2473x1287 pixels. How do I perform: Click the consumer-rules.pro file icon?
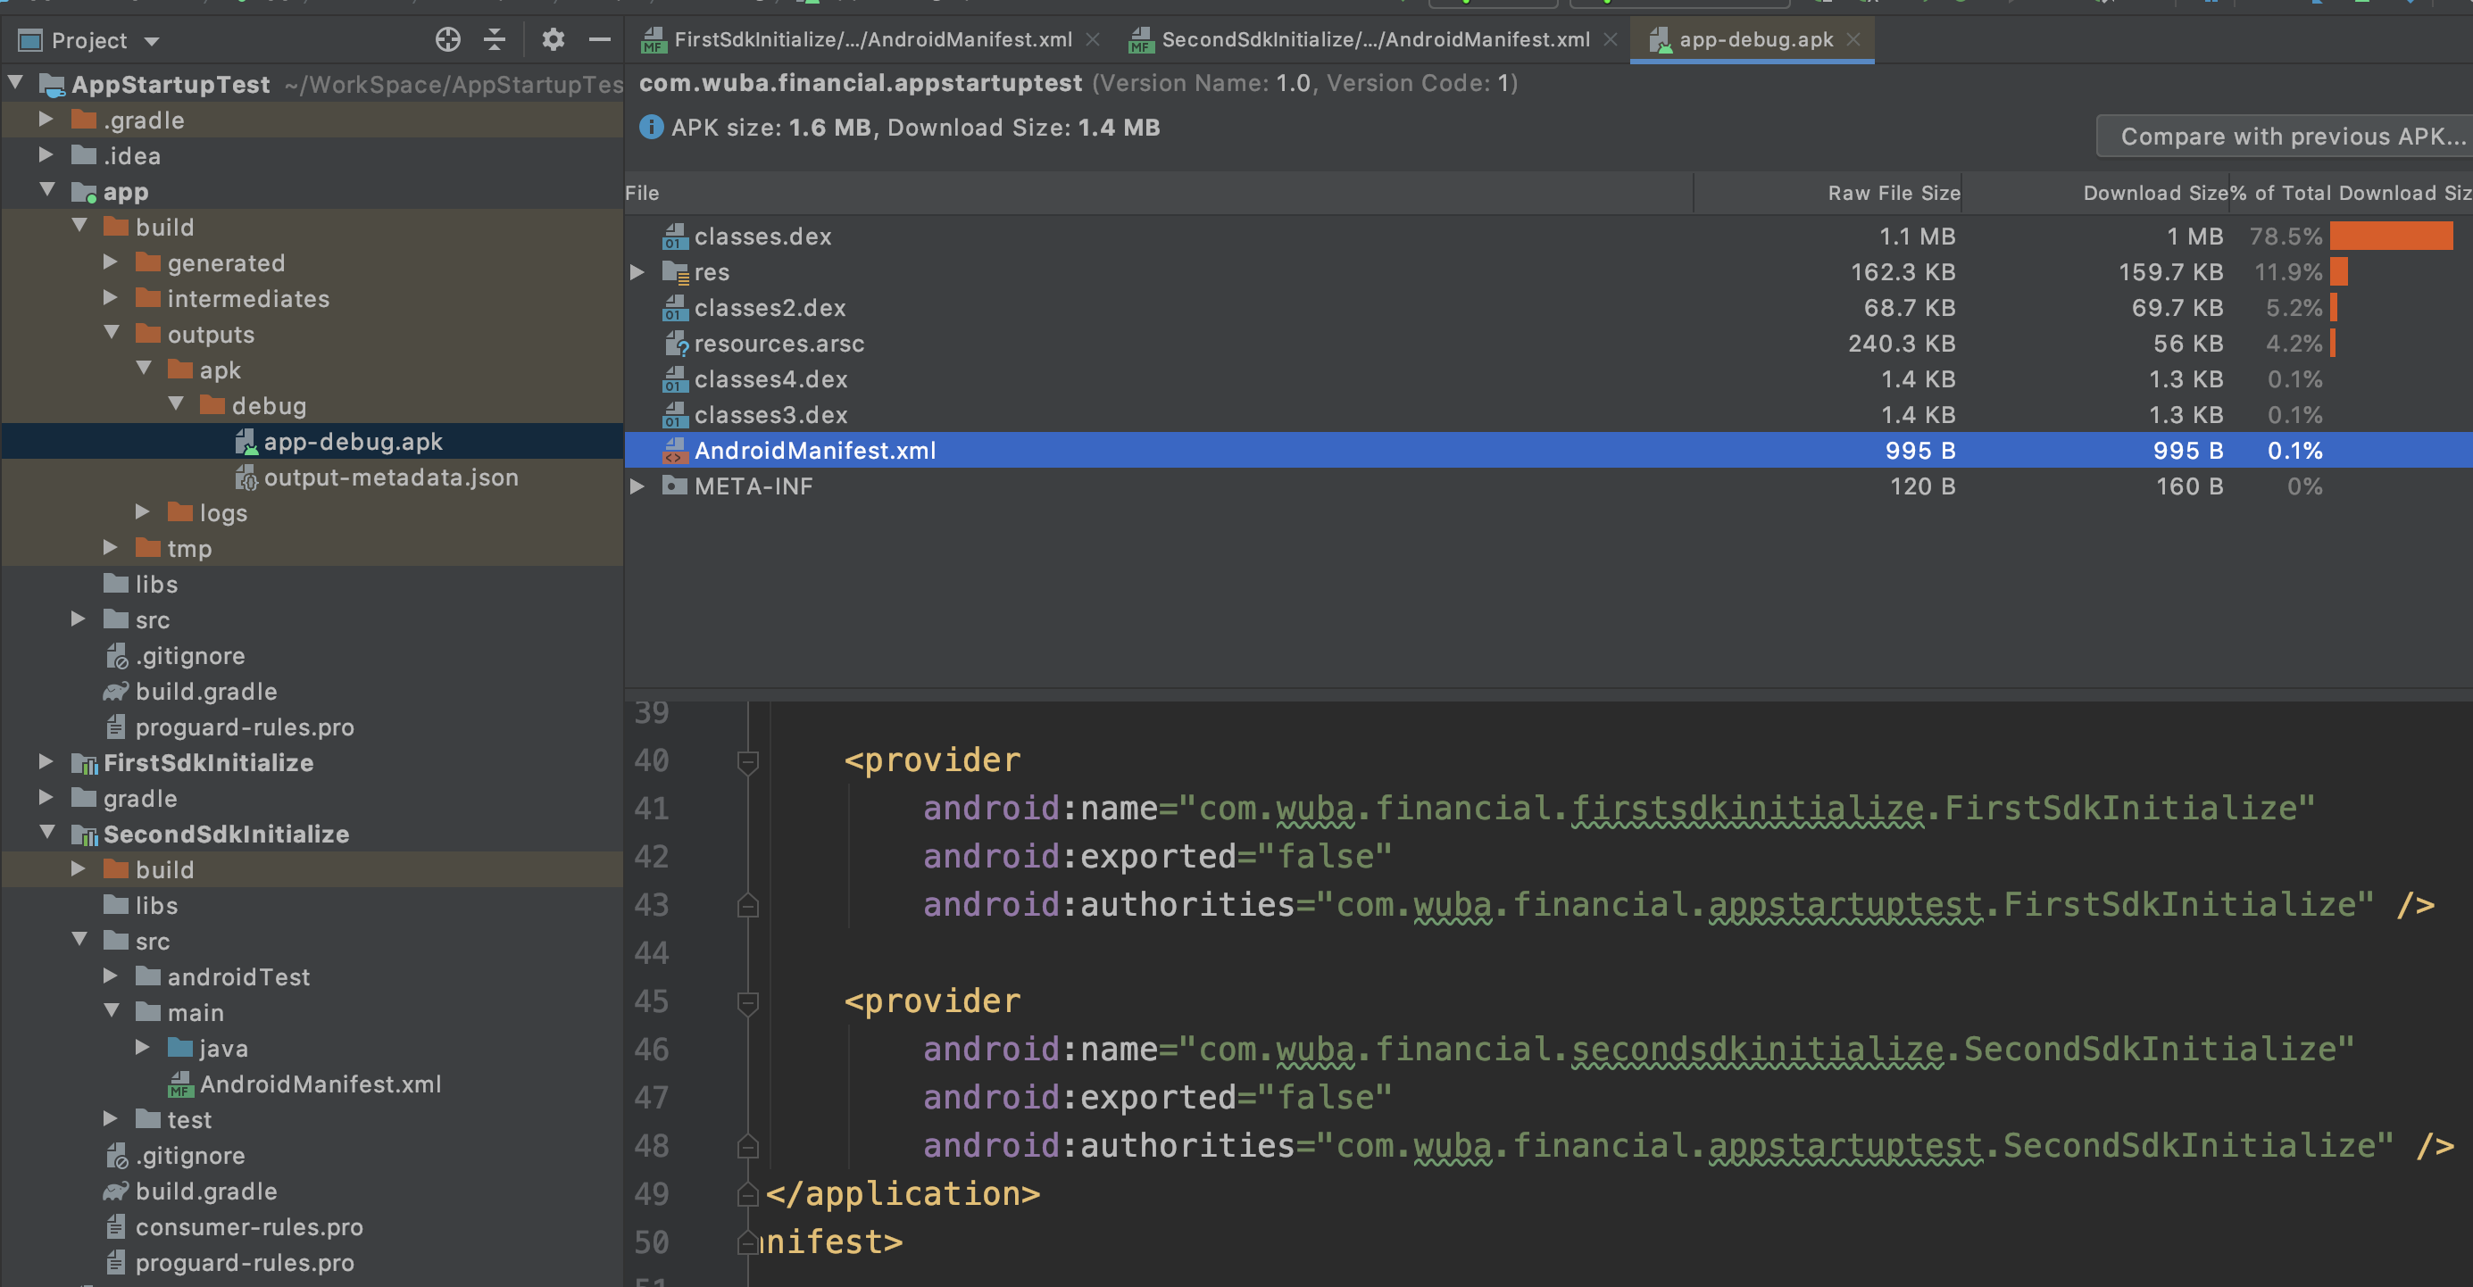point(116,1226)
